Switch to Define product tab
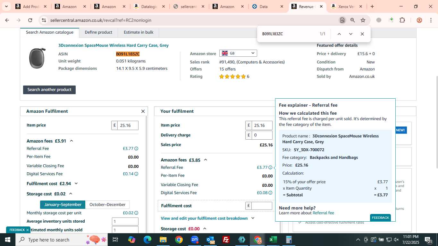Image resolution: width=438 pixels, height=246 pixels. click(x=98, y=32)
